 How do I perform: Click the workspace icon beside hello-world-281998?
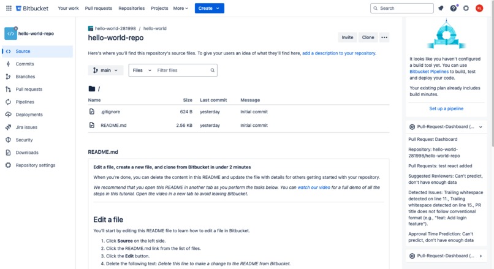tap(91, 28)
